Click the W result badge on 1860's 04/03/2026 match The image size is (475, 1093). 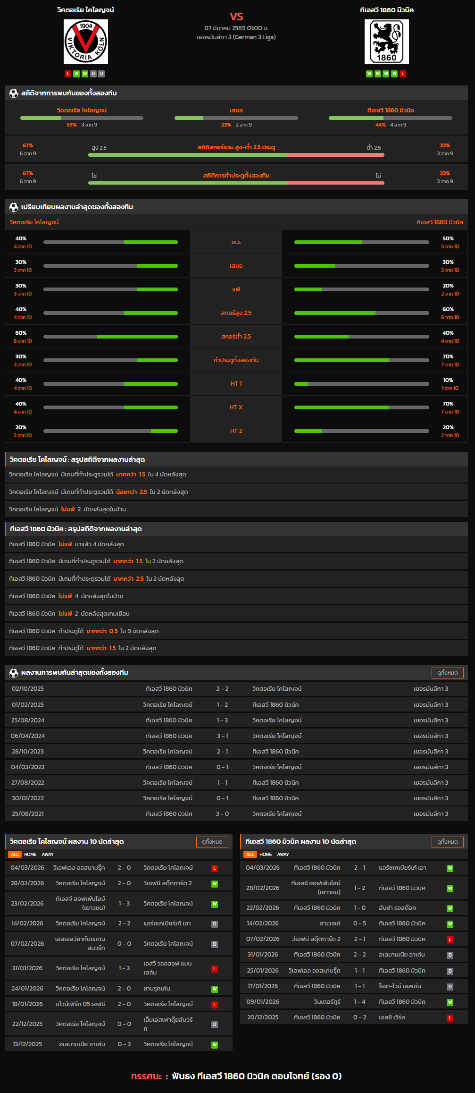click(x=450, y=868)
